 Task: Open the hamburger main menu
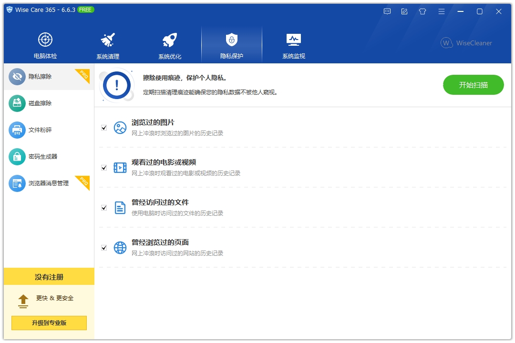pyautogui.click(x=442, y=11)
